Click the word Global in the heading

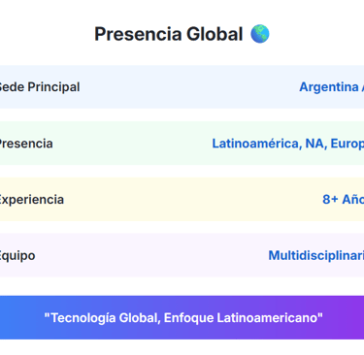click(x=215, y=34)
